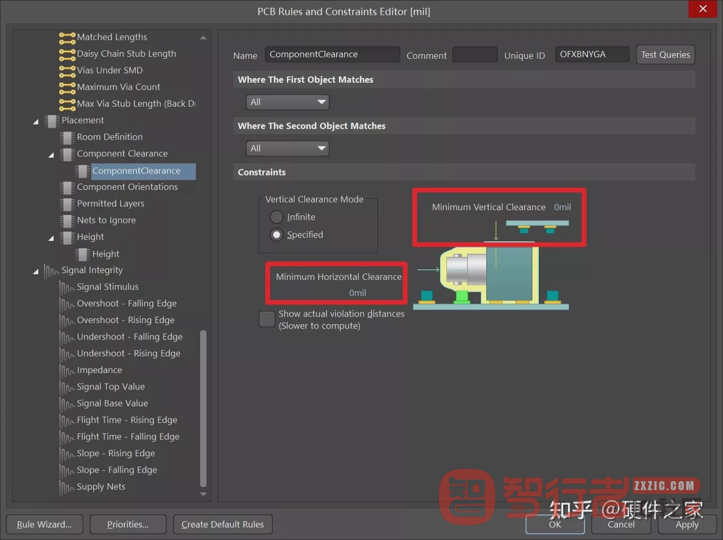Image resolution: width=723 pixels, height=540 pixels.
Task: Click the Comment input field
Action: [x=475, y=55]
